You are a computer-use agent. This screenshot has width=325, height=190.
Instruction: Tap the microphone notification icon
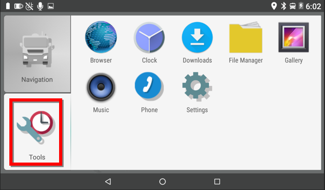click(40, 6)
